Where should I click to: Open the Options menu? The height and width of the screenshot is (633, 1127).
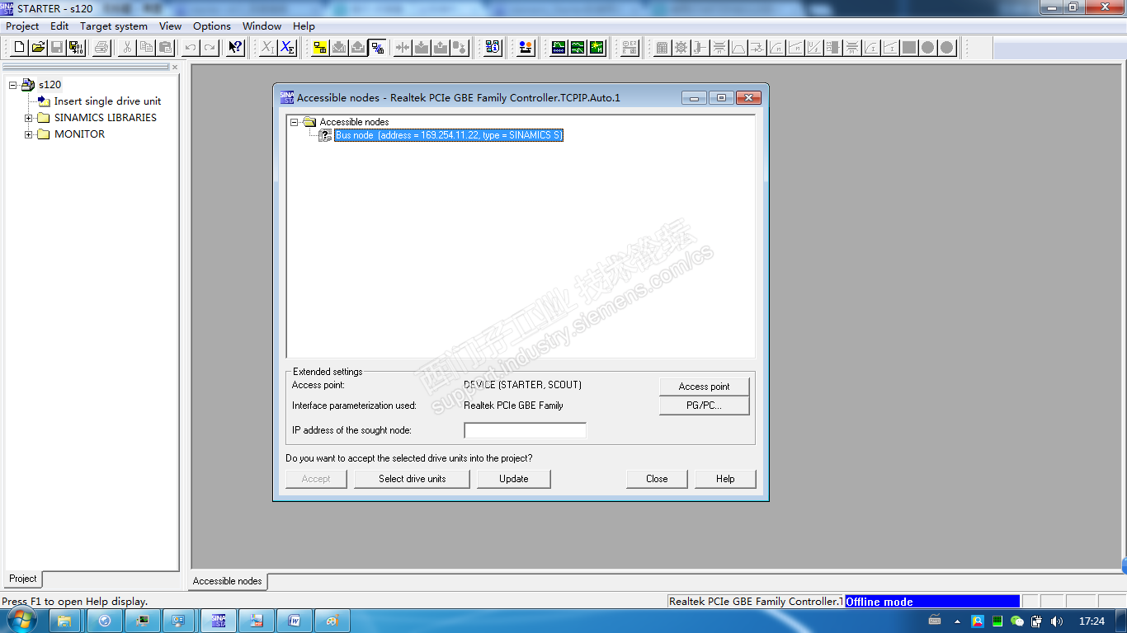coord(212,26)
